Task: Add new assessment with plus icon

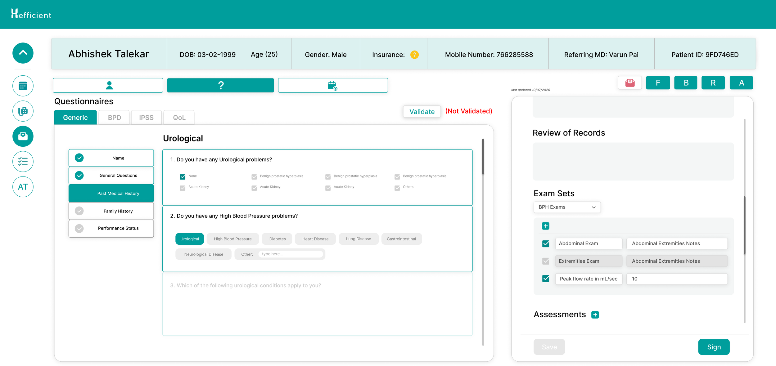Action: click(595, 315)
